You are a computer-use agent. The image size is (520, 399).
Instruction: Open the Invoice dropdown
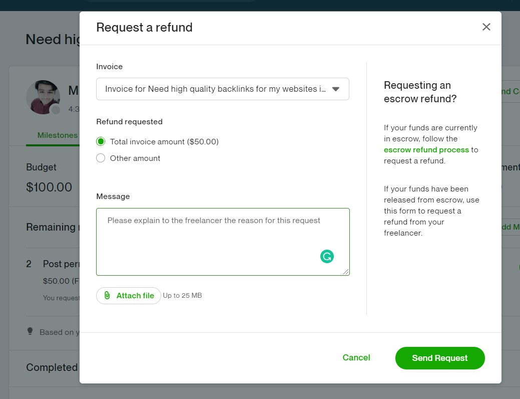(223, 89)
